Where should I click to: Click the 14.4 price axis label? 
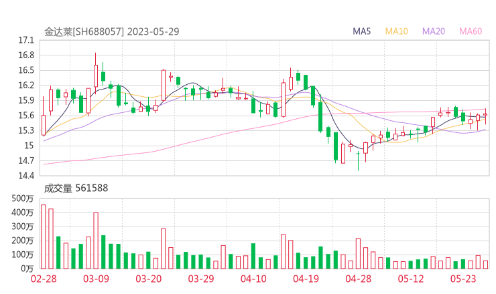[x=26, y=176]
